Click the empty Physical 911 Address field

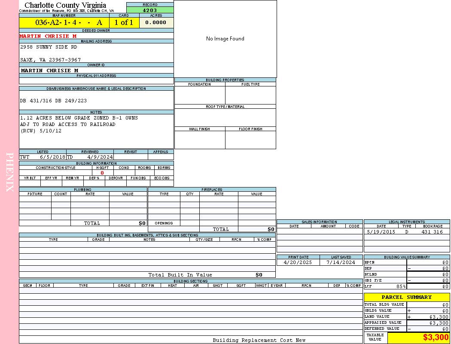[96, 81]
